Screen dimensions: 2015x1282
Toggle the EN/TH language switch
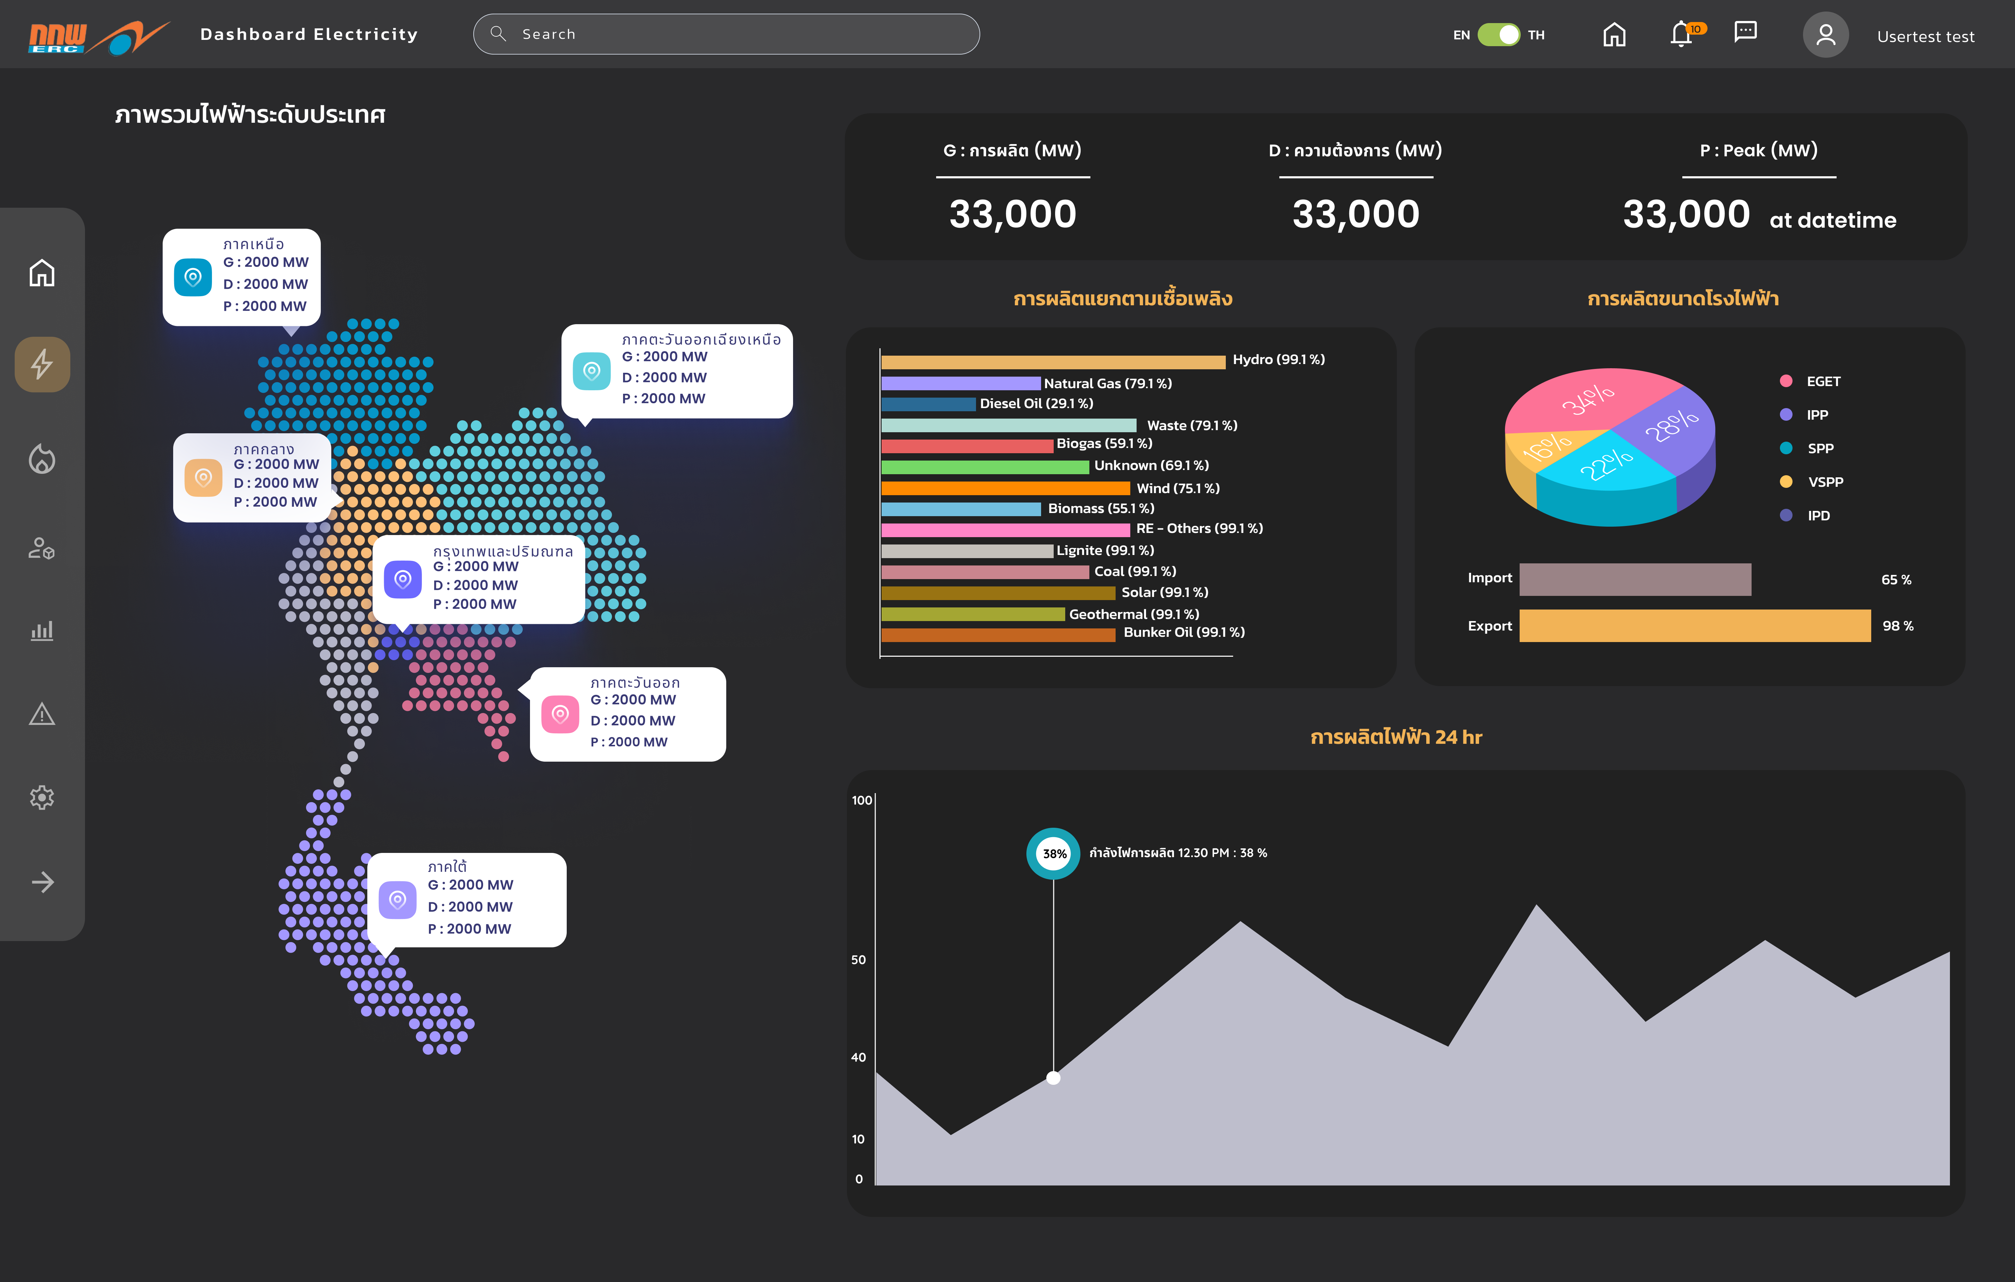(x=1499, y=34)
